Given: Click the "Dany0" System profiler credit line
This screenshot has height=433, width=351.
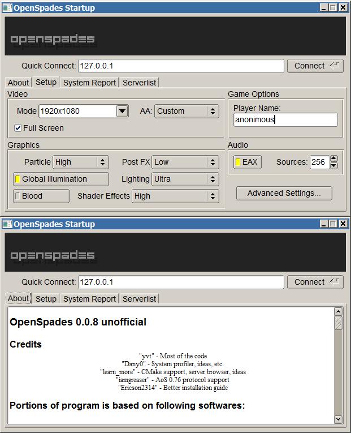Looking at the screenshot, I should tap(172, 364).
